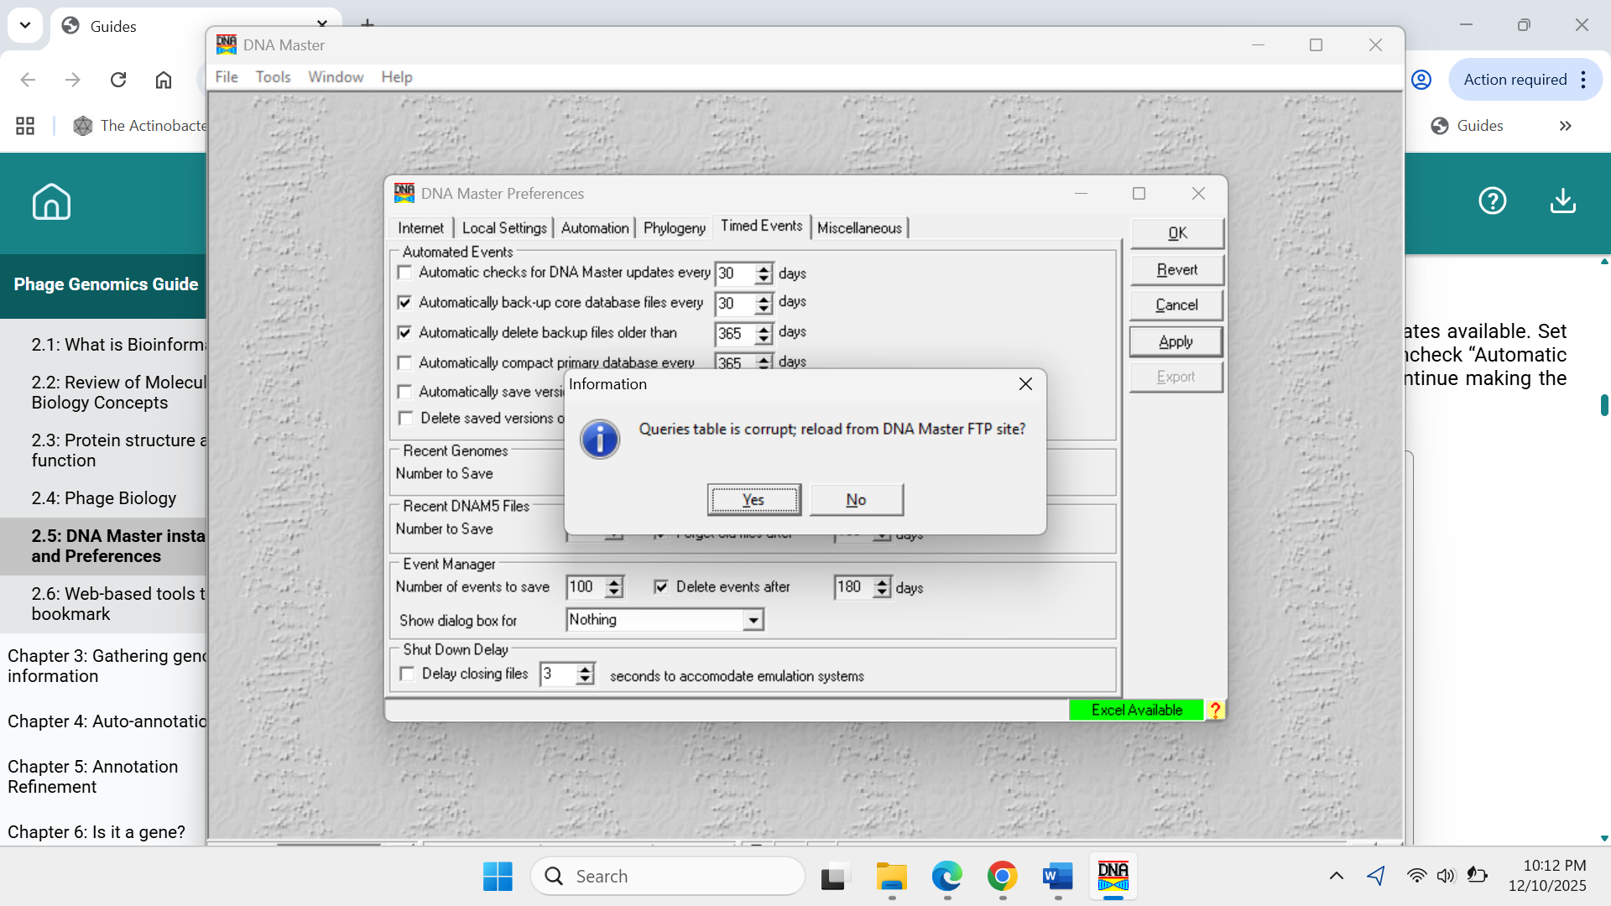Open DNA Master from the taskbar
Screen dimensions: 1611x906
coord(1113,877)
